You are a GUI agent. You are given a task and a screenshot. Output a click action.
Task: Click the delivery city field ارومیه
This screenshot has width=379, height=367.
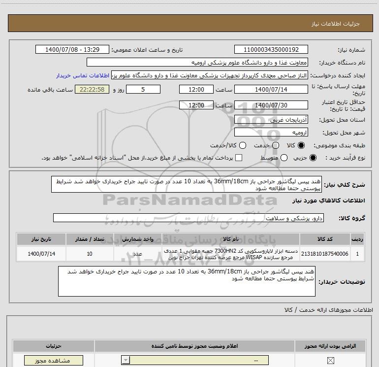click(271, 133)
